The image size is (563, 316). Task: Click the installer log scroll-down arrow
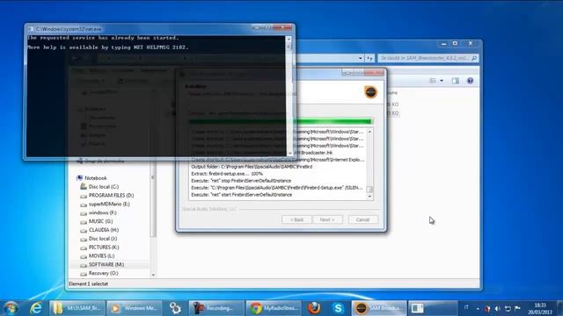[369, 197]
